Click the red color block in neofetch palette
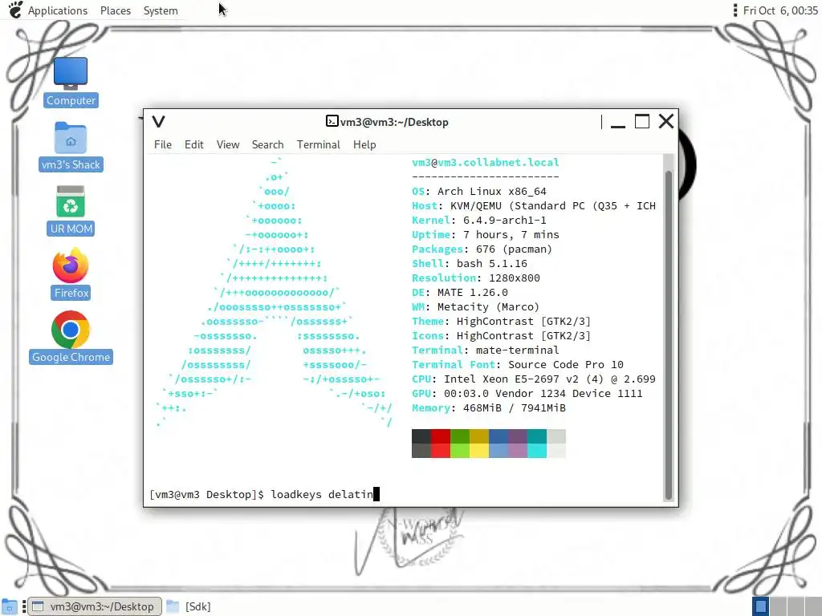Screen dimensions: 822x616 tap(441, 443)
